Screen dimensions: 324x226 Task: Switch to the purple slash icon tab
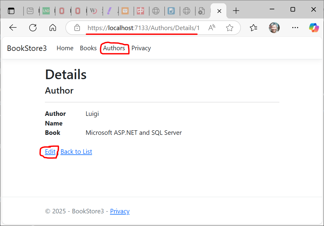coord(109,11)
